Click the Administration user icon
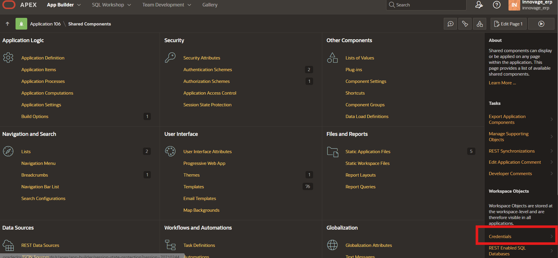The width and height of the screenshot is (558, 258). click(479, 5)
